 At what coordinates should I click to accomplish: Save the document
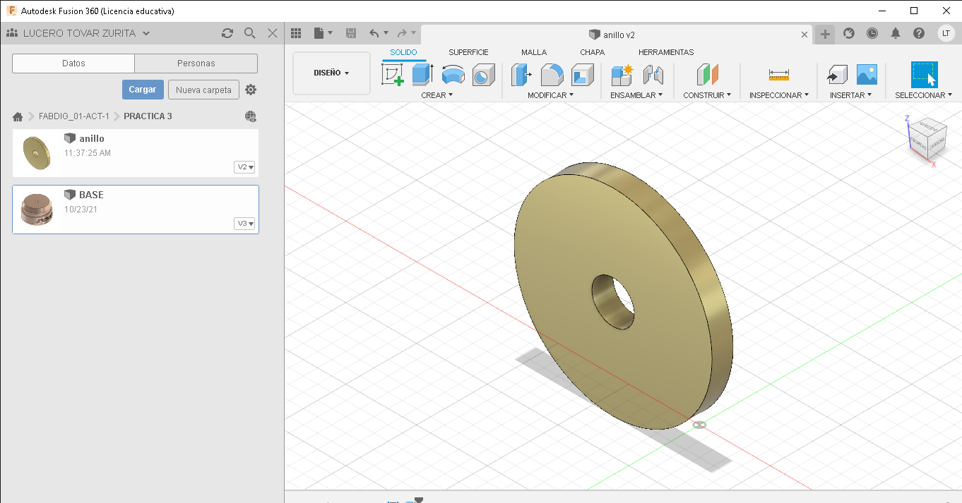pyautogui.click(x=351, y=33)
